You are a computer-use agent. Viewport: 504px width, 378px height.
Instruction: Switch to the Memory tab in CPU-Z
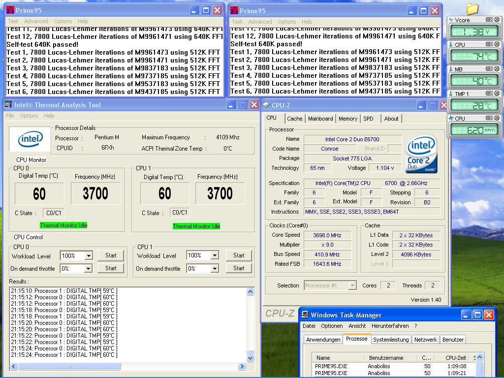348,119
